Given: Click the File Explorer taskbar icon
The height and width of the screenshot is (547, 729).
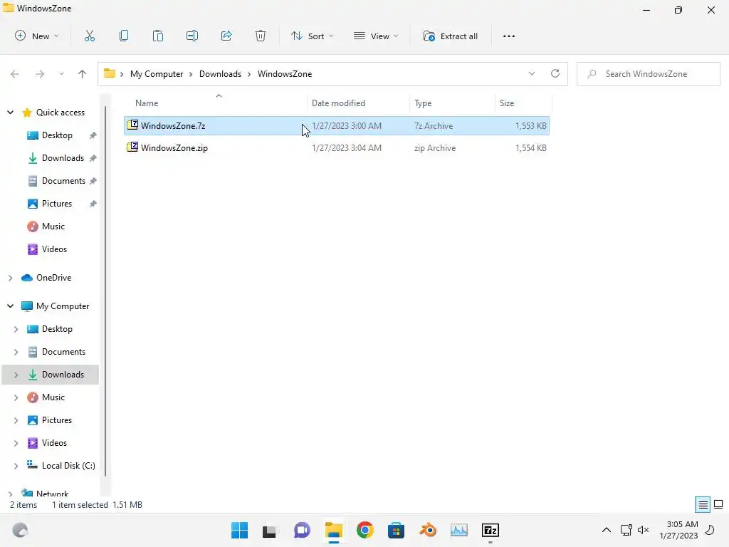Looking at the screenshot, I should pyautogui.click(x=334, y=530).
